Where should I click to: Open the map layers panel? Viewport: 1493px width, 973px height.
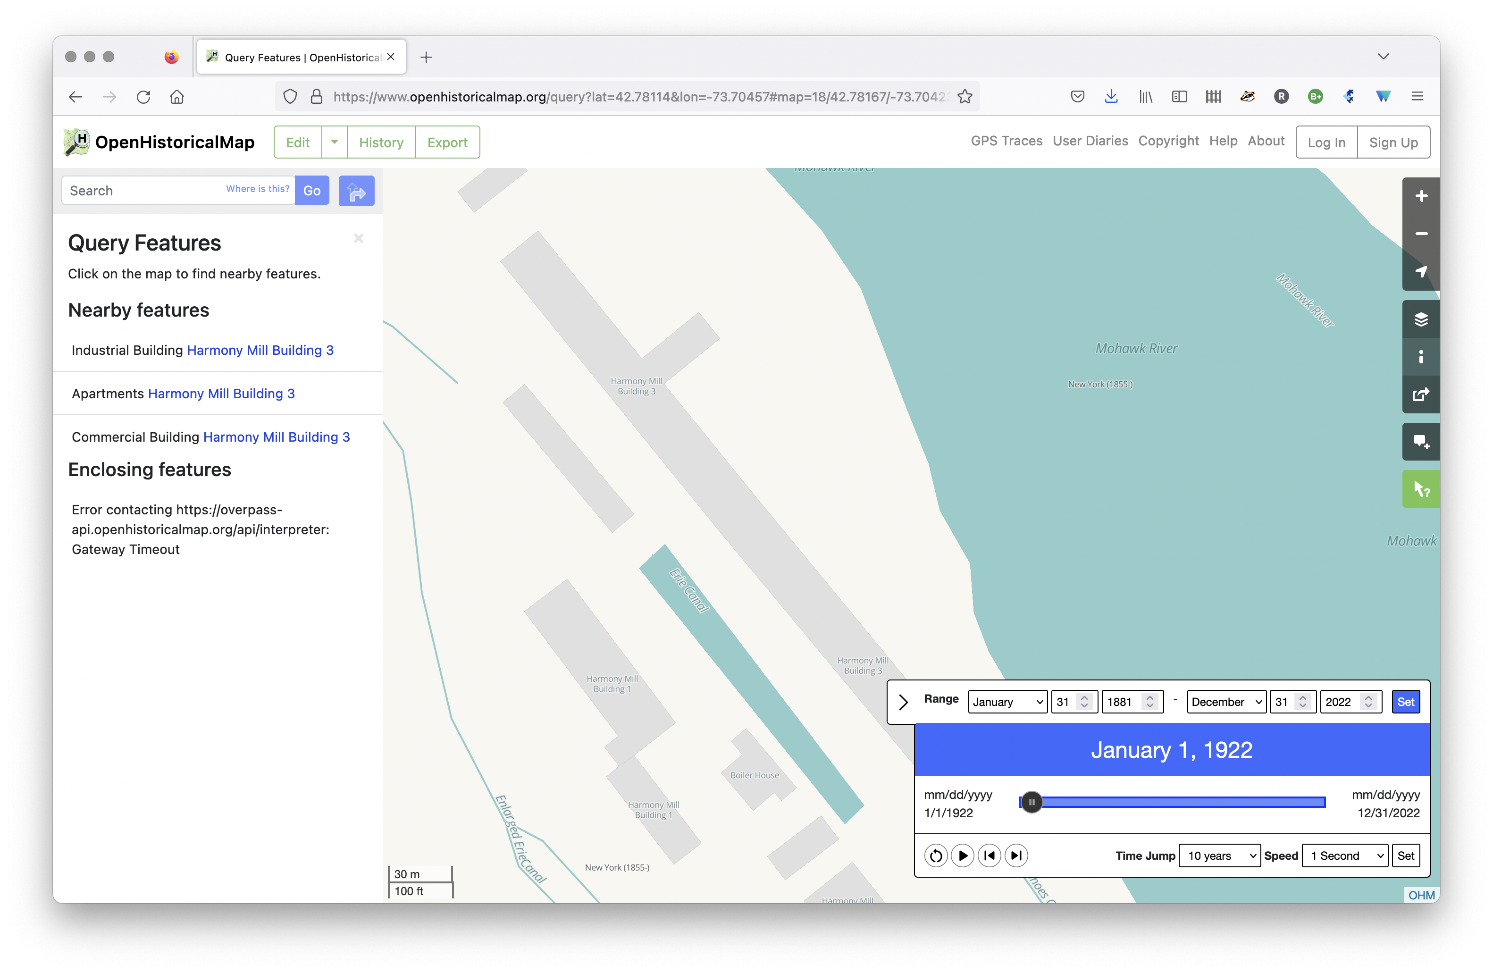pyautogui.click(x=1420, y=319)
